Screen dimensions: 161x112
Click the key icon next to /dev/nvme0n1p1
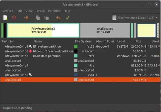[x=30, y=46]
